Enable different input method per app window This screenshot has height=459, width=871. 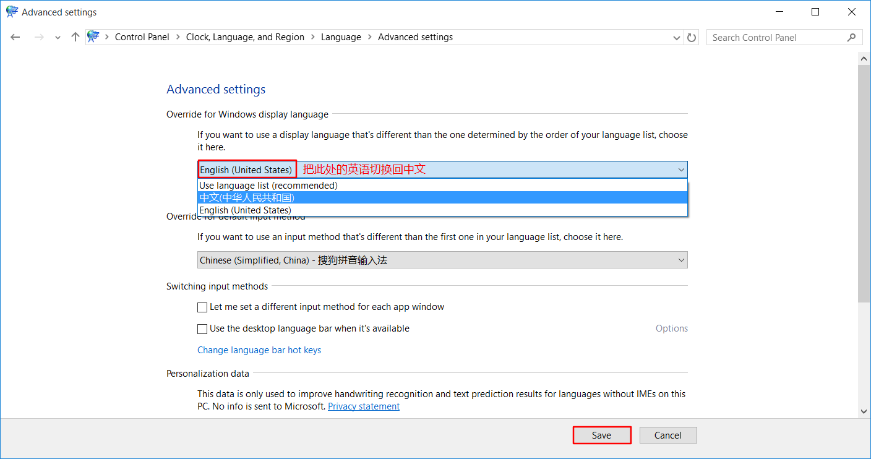(x=202, y=307)
